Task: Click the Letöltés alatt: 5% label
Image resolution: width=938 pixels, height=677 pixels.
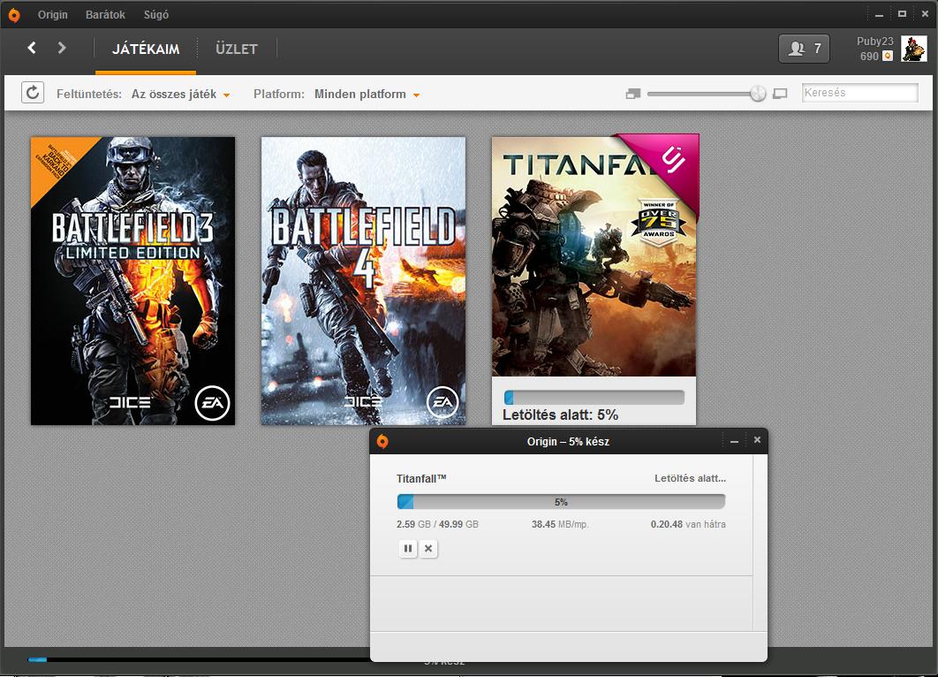Action: (x=560, y=415)
